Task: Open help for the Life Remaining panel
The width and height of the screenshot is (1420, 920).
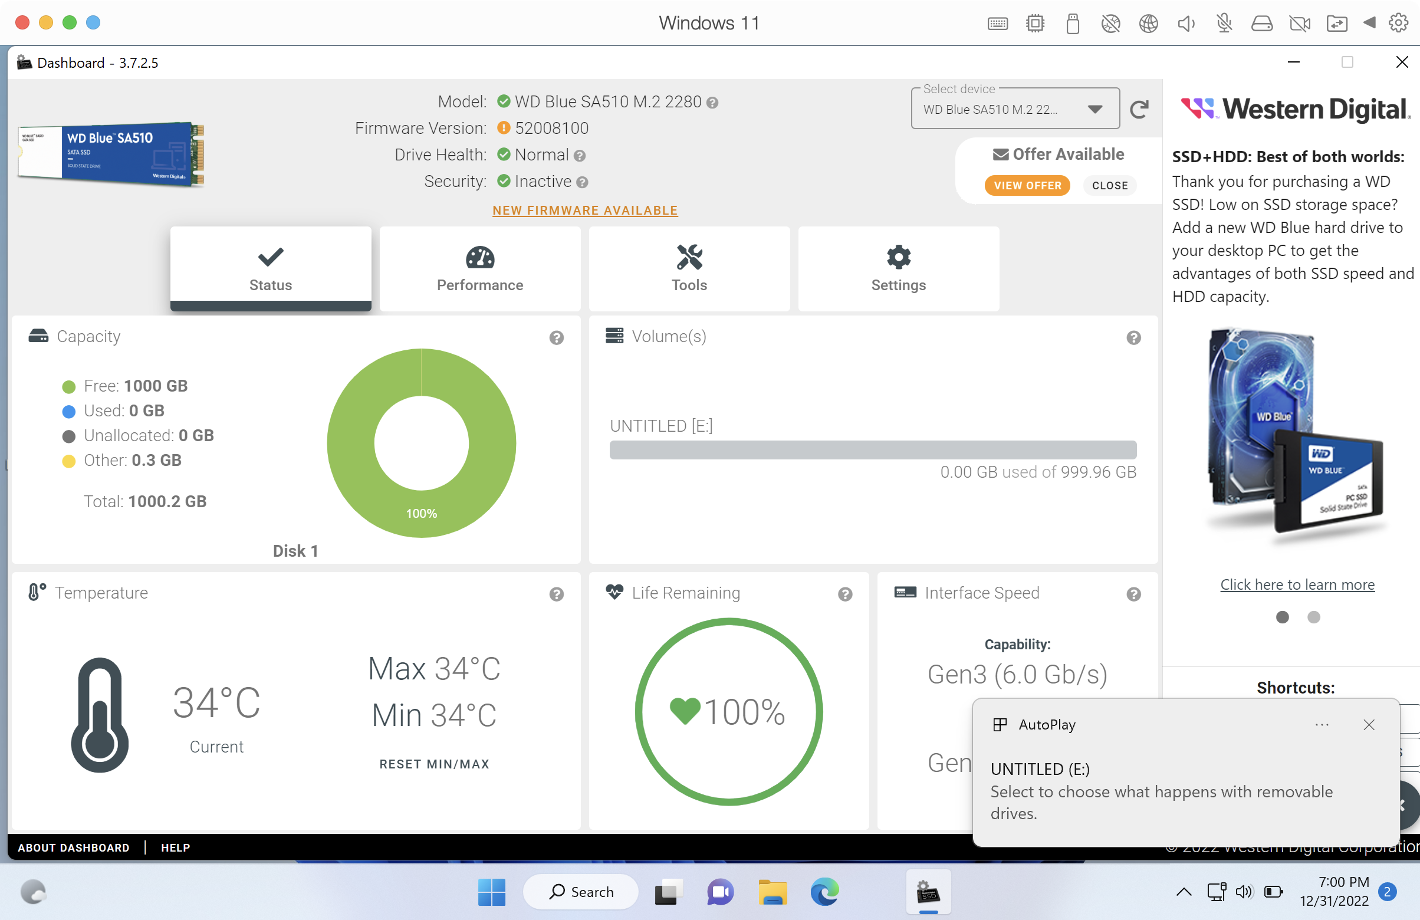Action: point(845,594)
